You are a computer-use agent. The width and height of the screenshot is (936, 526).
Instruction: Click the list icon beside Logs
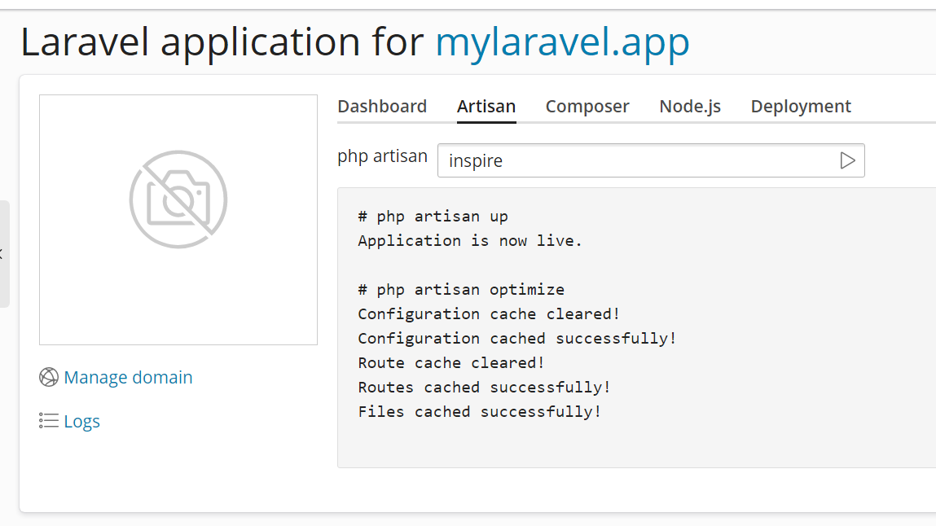click(46, 420)
